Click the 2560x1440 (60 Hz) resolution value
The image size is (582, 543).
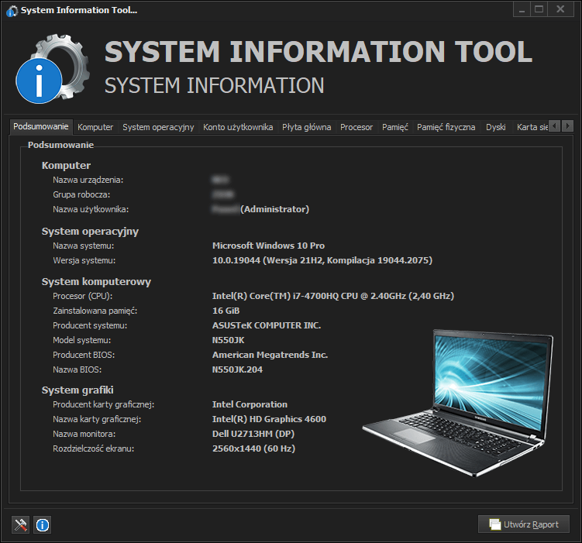(253, 448)
